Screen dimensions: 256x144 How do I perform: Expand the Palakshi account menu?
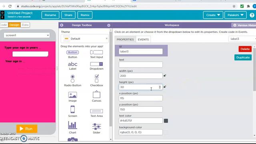pyautogui.click(x=235, y=15)
